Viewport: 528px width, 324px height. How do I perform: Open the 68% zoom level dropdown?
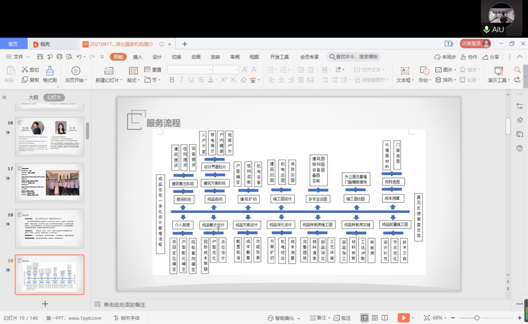coord(440,318)
